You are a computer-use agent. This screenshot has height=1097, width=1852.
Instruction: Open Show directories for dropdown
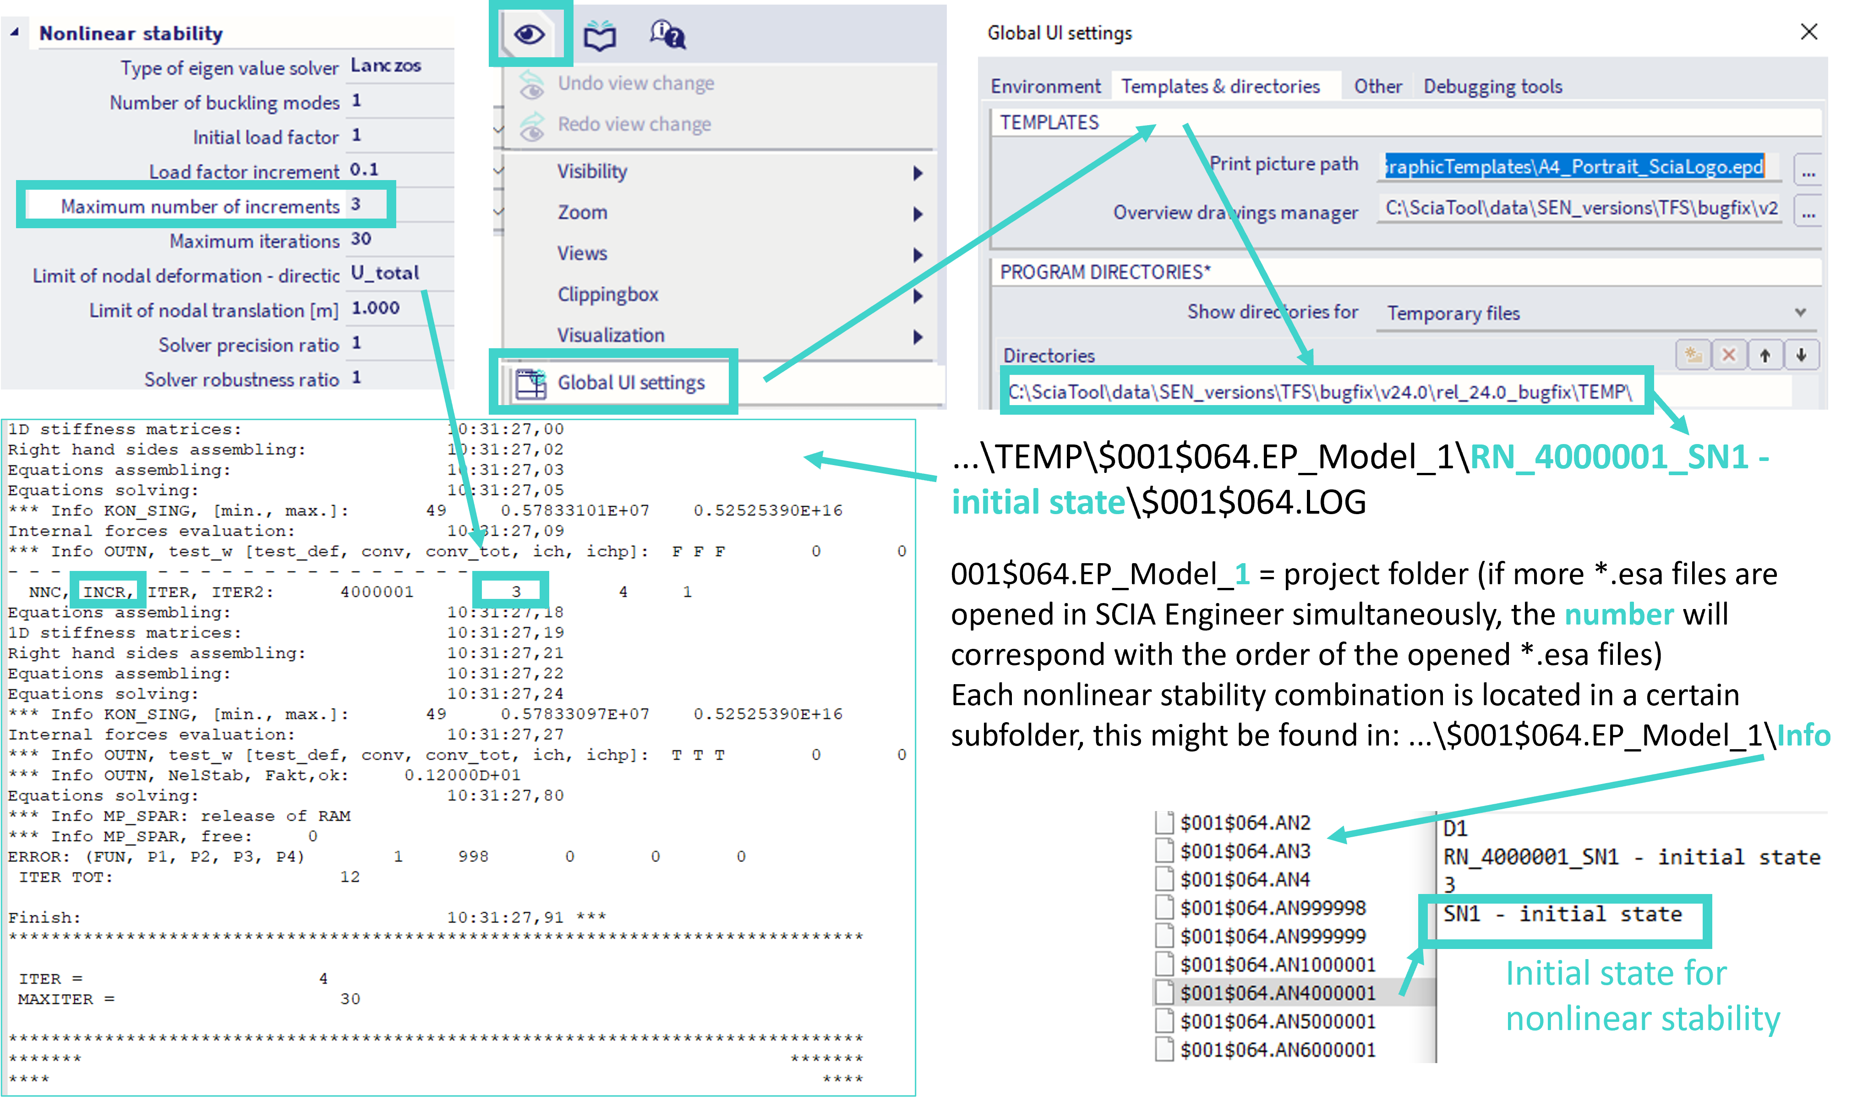pos(1800,313)
